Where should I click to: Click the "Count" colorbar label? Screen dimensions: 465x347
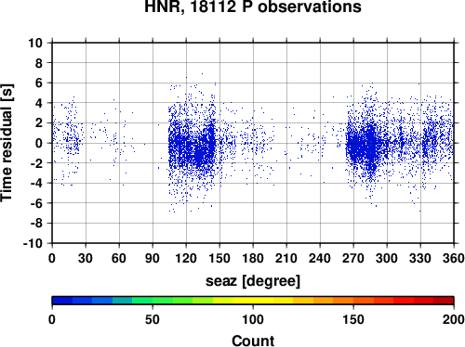253,341
